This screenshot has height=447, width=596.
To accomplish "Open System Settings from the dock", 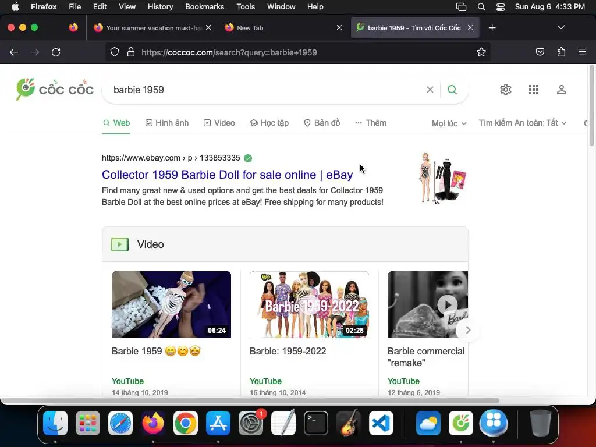I will pos(251,423).
